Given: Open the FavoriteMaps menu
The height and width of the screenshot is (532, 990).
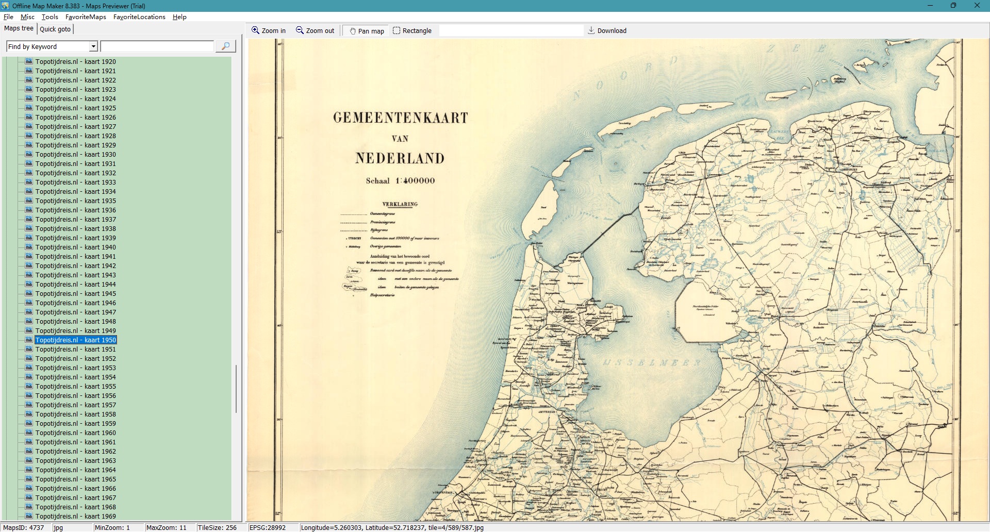Looking at the screenshot, I should (86, 16).
